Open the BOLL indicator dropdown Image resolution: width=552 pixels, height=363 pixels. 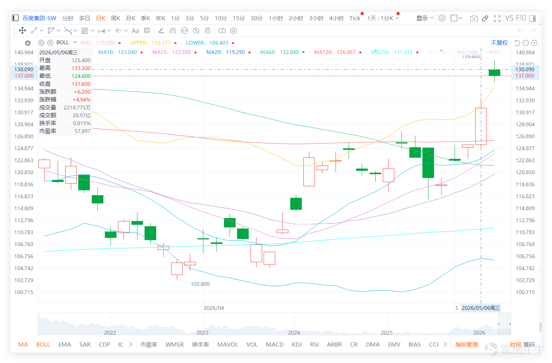(x=75, y=42)
